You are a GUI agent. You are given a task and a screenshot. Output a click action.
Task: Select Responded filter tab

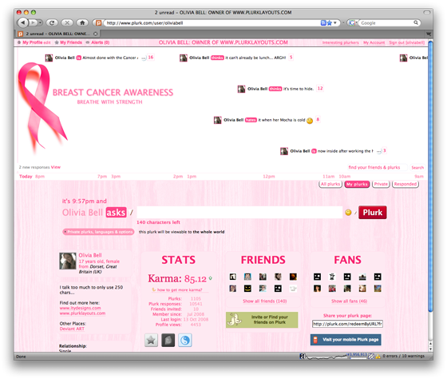coord(405,184)
